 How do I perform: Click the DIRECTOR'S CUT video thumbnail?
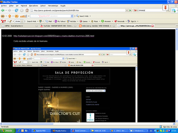tap(60, 107)
